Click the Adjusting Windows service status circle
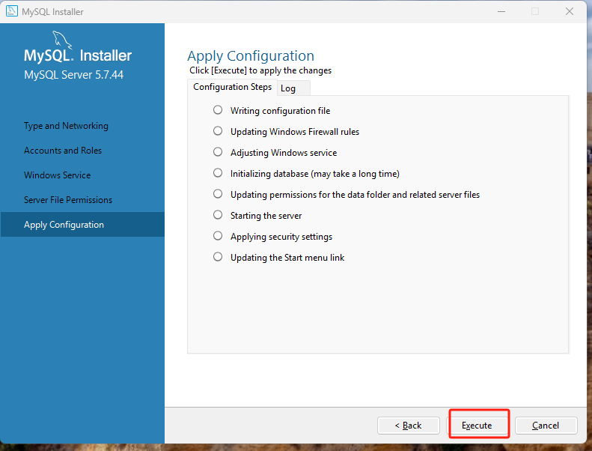The height and width of the screenshot is (451, 592). (x=218, y=152)
